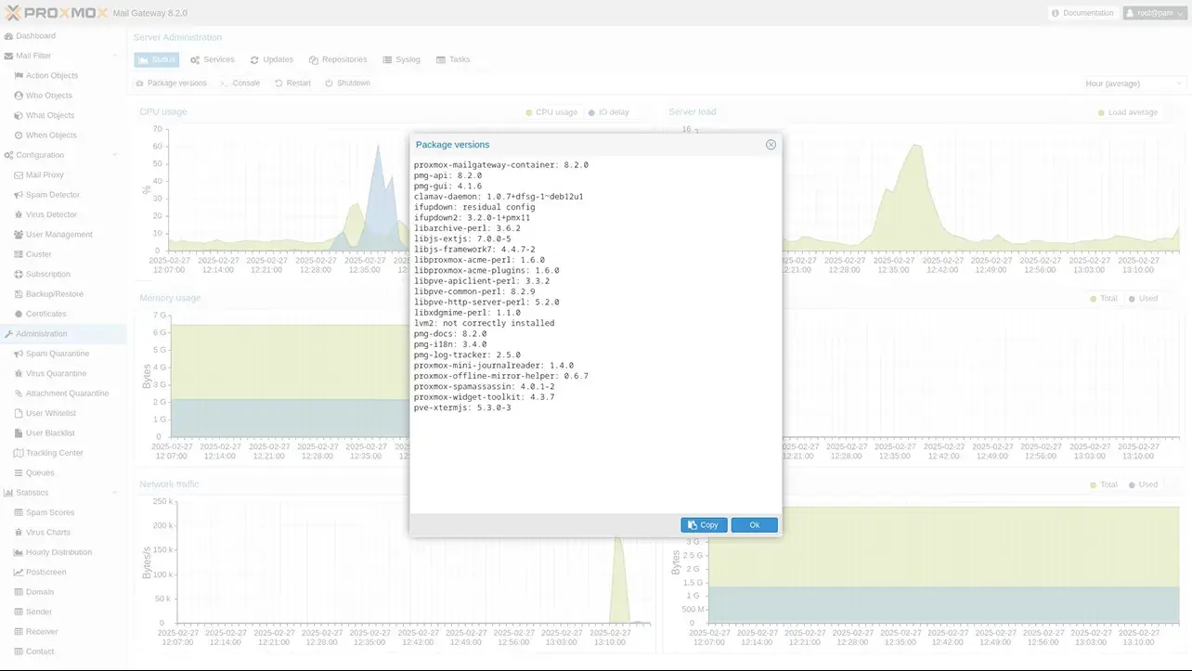Collapse the Mail Filter section
The width and height of the screenshot is (1192, 671).
pos(115,56)
